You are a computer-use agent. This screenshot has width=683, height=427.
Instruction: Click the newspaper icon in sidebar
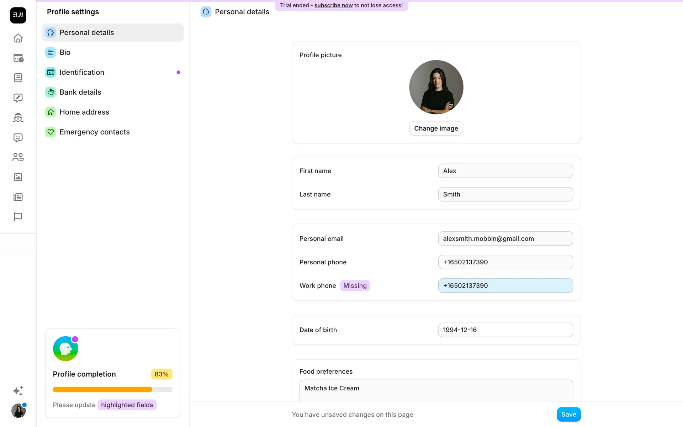(x=18, y=197)
